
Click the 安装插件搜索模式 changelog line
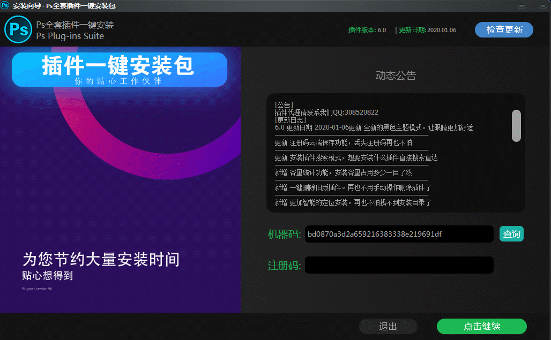[x=356, y=157]
